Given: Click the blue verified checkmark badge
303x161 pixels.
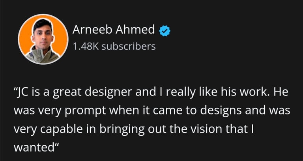Looking at the screenshot, I should tap(165, 31).
